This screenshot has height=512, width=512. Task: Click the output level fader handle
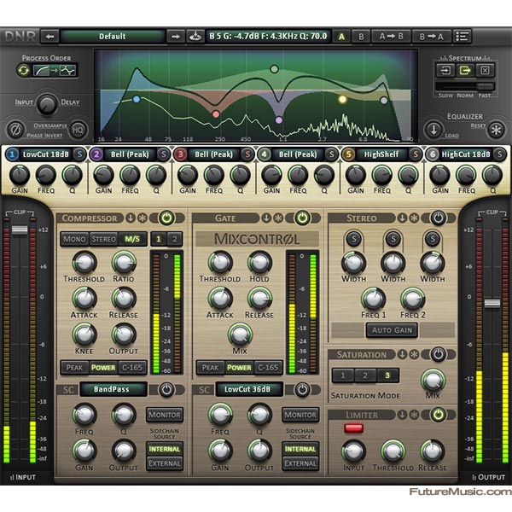(x=492, y=303)
